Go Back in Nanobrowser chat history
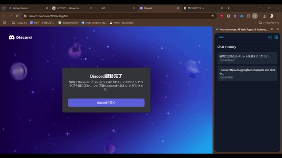Screen dimensions: 282x158 pyautogui.click(x=220, y=37)
